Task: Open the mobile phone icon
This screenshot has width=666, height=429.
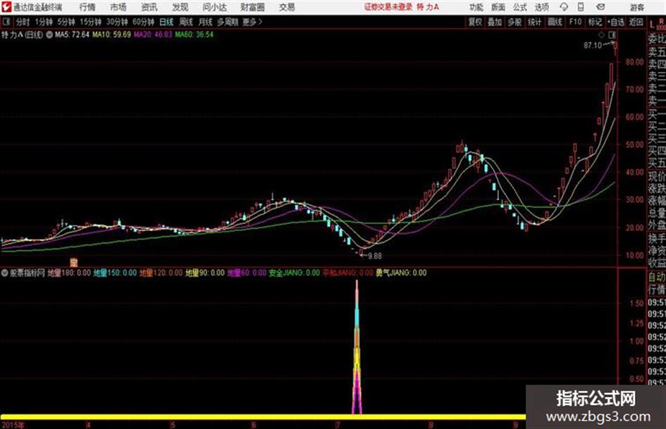Action: click(x=581, y=7)
